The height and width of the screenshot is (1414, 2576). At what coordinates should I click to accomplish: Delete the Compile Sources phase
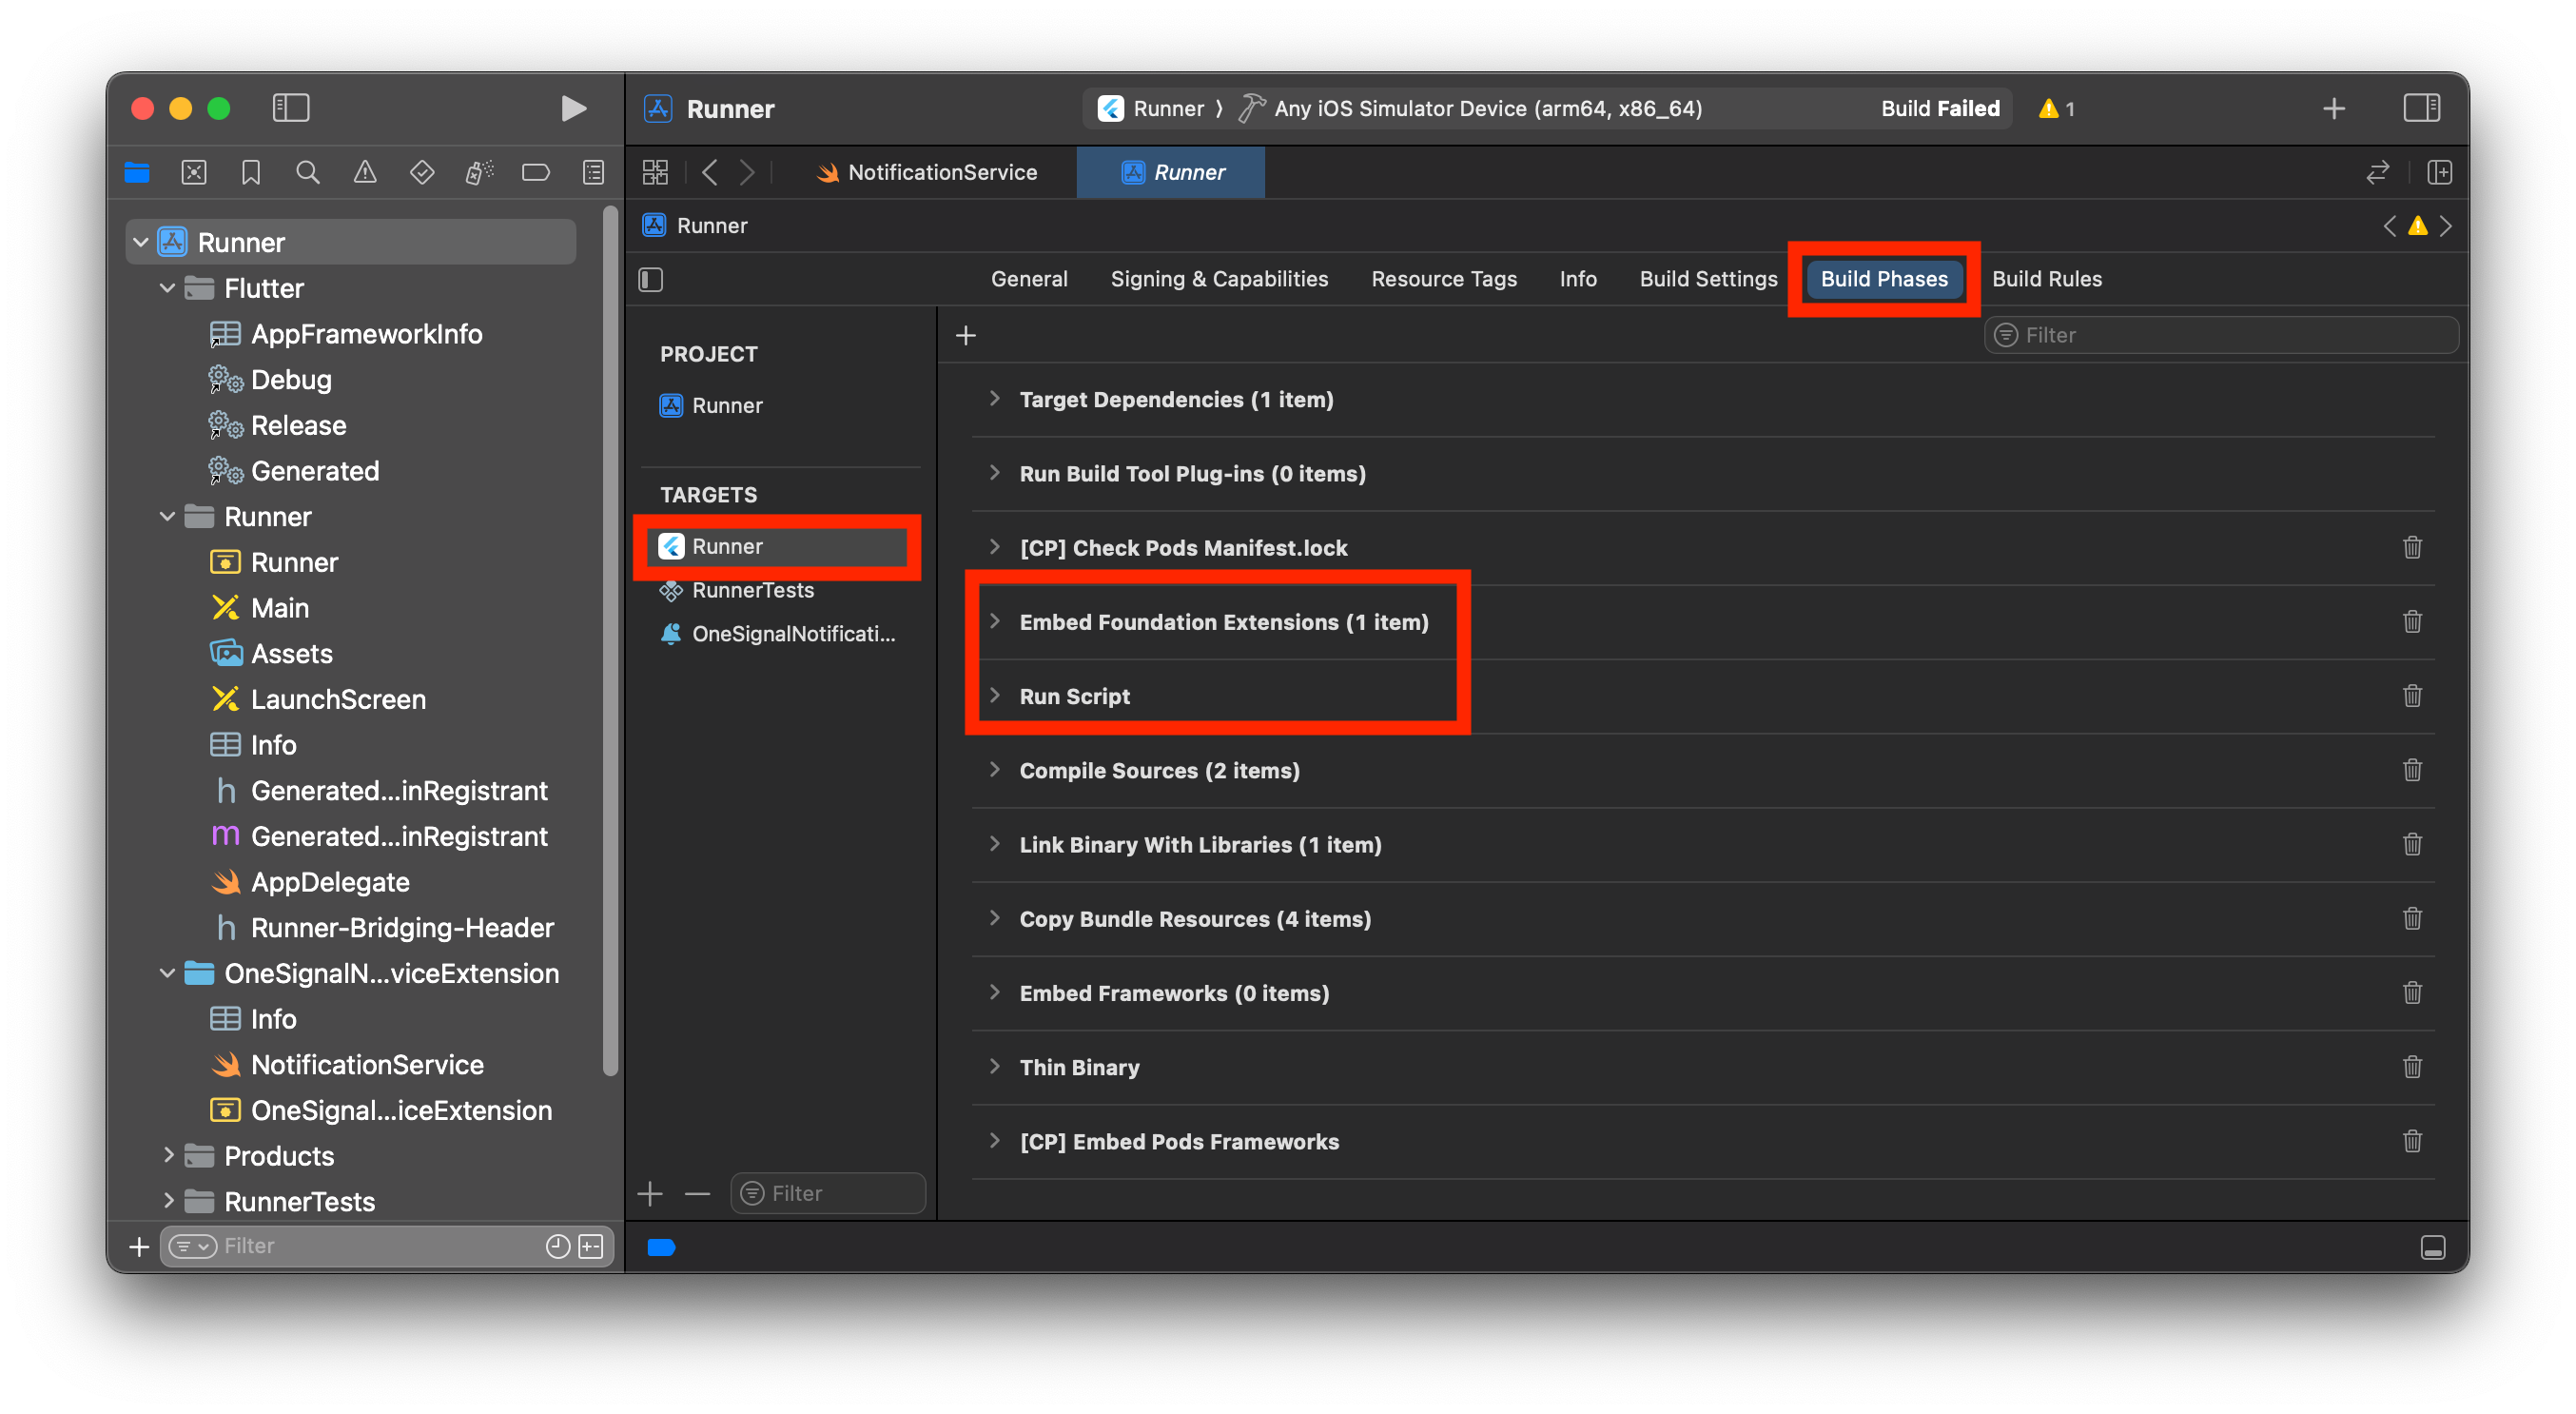[2412, 770]
